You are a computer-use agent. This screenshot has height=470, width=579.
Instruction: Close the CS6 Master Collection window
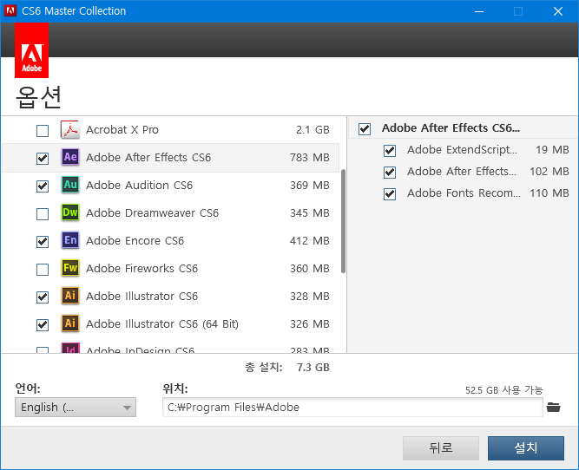(558, 11)
